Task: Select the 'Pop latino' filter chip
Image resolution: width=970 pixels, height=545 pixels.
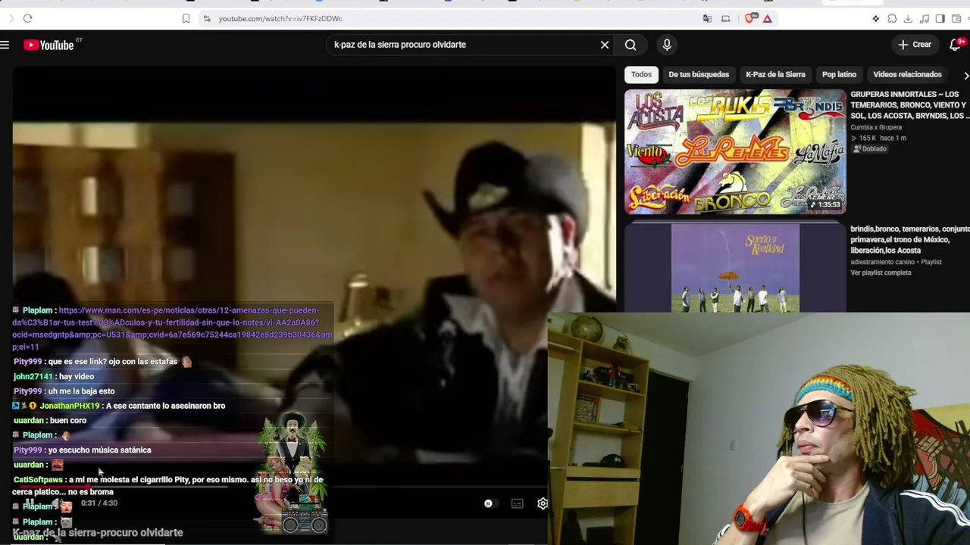Action: coord(839,74)
